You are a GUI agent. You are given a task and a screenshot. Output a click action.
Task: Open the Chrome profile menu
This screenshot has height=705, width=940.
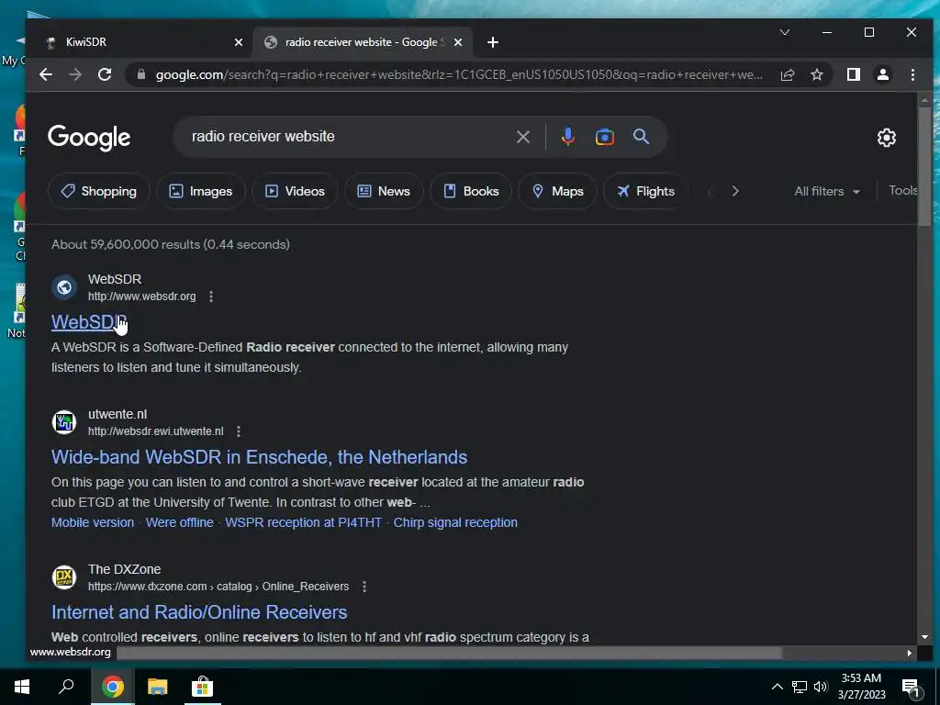click(x=883, y=74)
